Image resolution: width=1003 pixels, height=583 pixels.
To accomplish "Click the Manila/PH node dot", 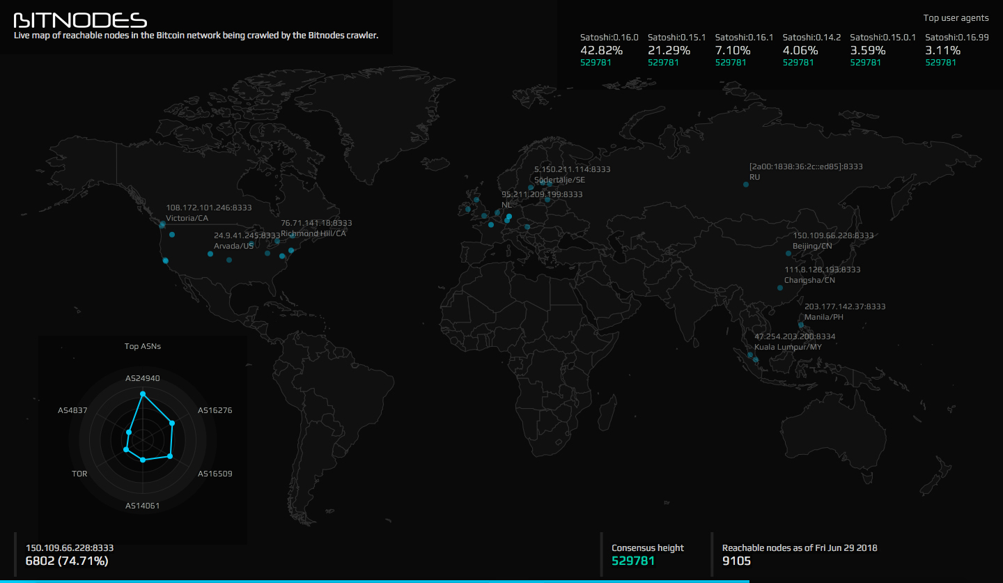I will pyautogui.click(x=800, y=325).
